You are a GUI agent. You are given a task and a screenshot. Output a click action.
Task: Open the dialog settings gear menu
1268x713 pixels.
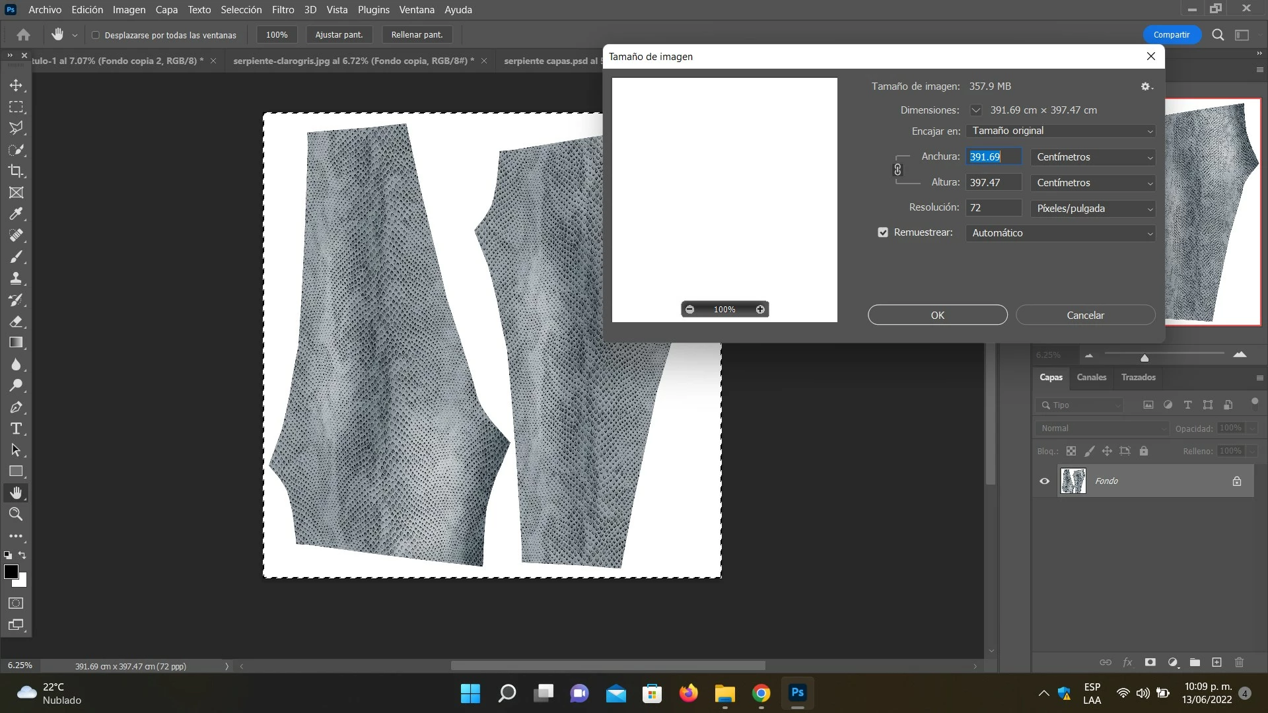point(1146,86)
